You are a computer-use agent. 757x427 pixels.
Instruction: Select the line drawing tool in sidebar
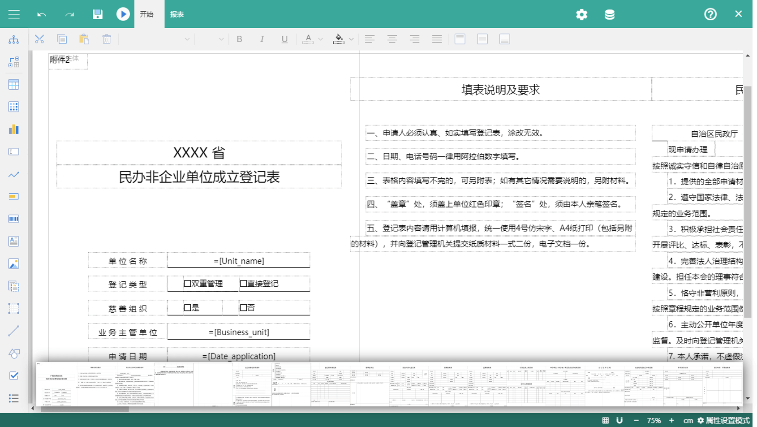pyautogui.click(x=14, y=331)
